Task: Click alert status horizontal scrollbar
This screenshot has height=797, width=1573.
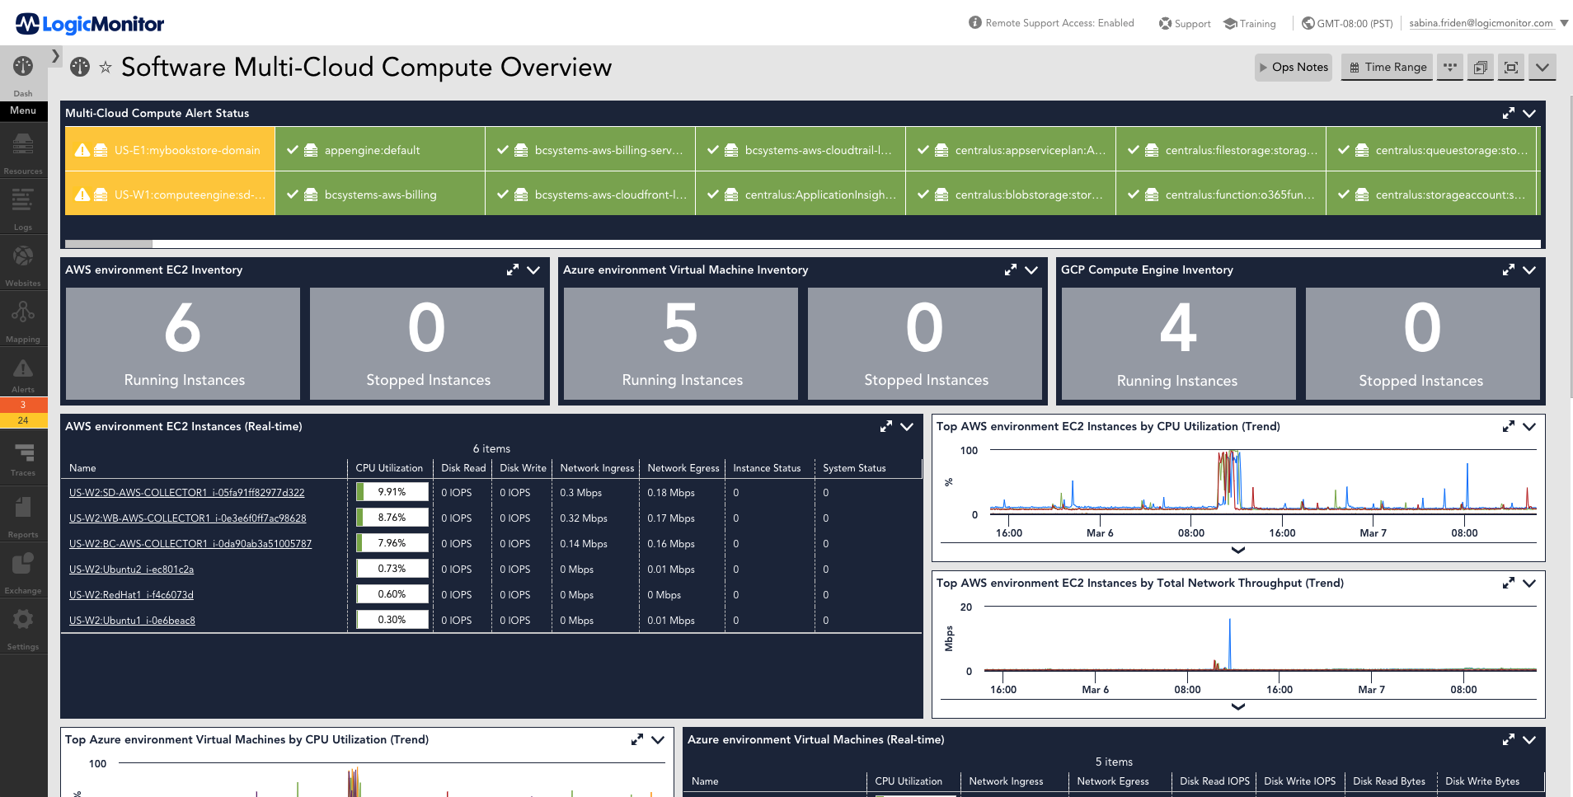Action: [x=109, y=244]
